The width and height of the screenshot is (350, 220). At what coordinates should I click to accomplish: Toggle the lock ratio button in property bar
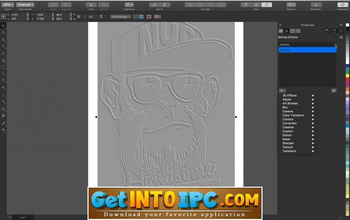(x=79, y=17)
